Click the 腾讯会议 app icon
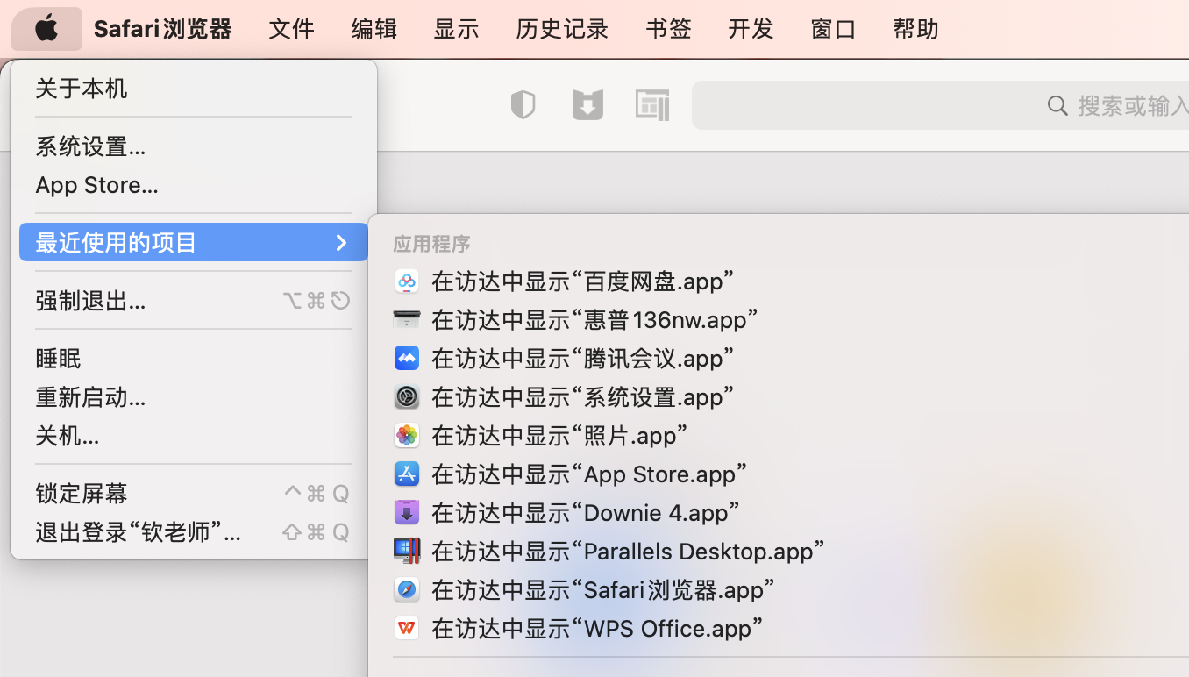 407,358
